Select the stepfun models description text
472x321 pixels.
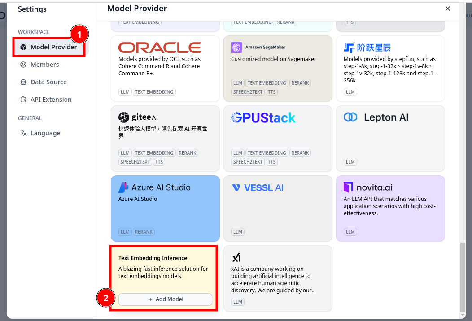click(x=389, y=70)
